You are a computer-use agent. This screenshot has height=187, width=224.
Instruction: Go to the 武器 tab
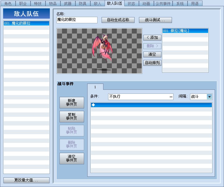coord(68,3)
